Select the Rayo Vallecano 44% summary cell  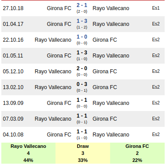click(28, 153)
